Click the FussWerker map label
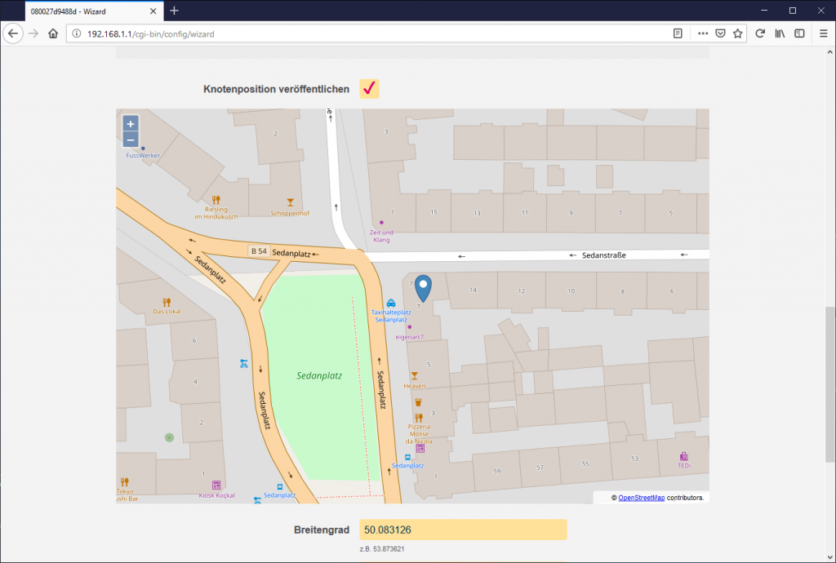This screenshot has width=836, height=563. pos(143,156)
